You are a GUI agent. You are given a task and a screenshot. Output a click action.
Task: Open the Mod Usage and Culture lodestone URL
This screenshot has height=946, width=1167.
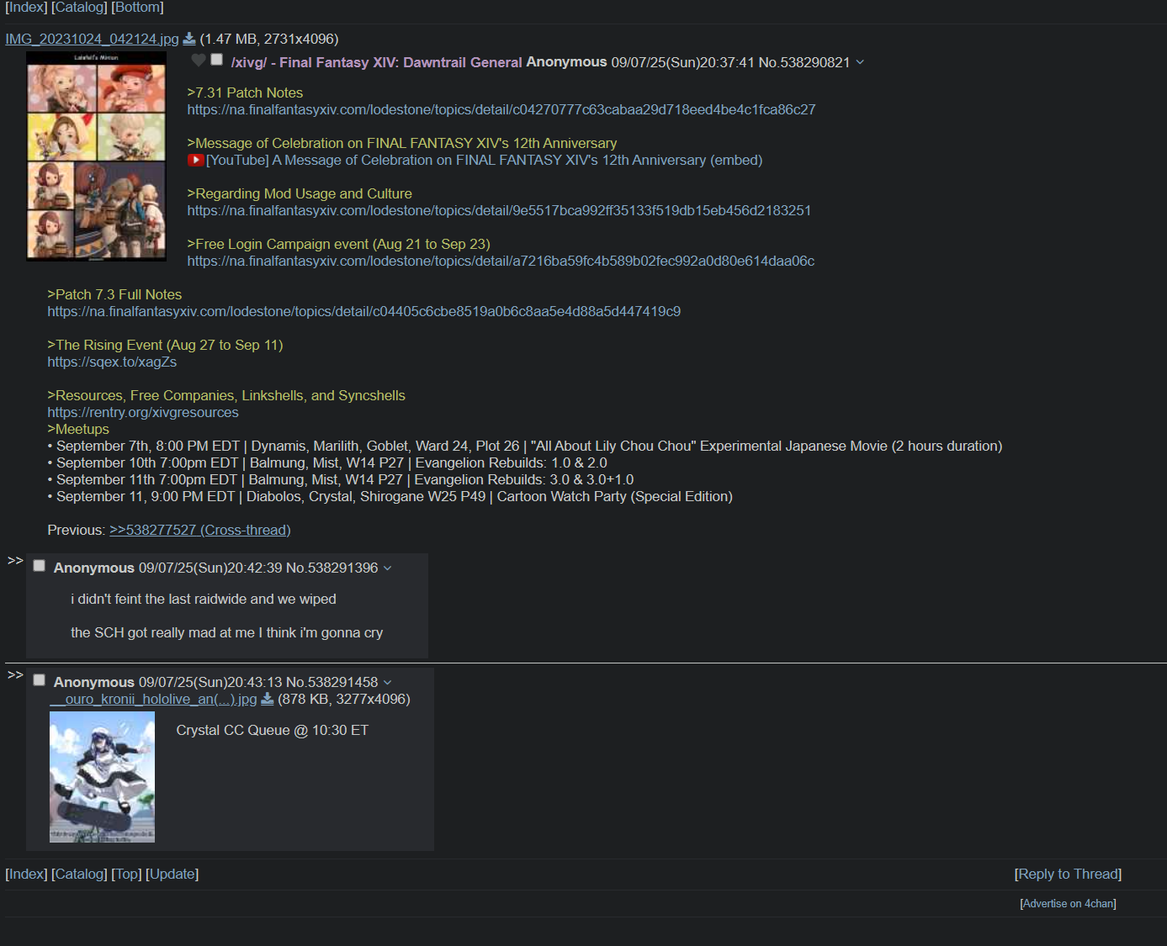[x=499, y=211]
